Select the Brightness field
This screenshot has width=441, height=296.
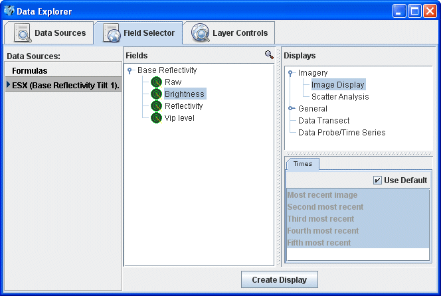pyautogui.click(x=185, y=94)
